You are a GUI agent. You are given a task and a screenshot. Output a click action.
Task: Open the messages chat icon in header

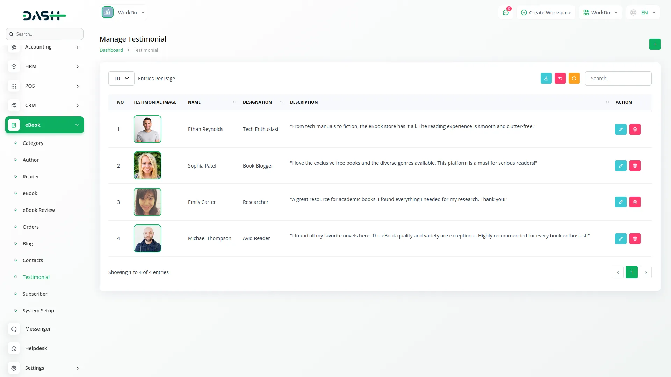[505, 13]
